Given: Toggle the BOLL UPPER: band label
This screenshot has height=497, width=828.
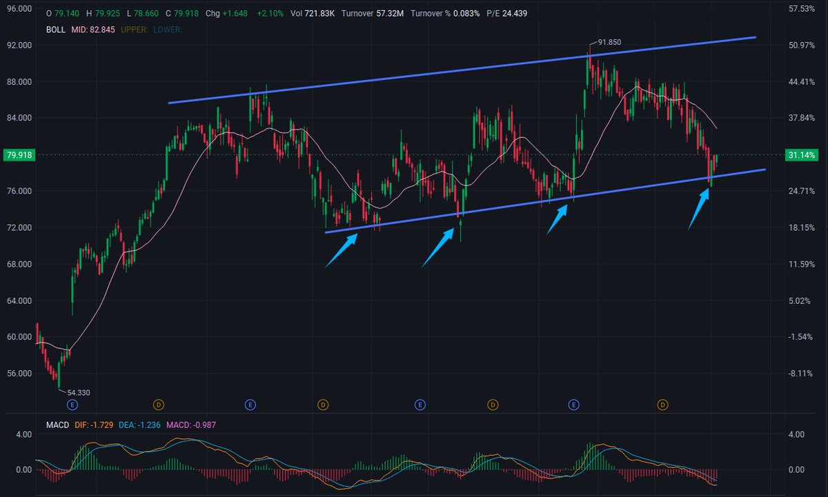Looking at the screenshot, I should click(x=135, y=30).
